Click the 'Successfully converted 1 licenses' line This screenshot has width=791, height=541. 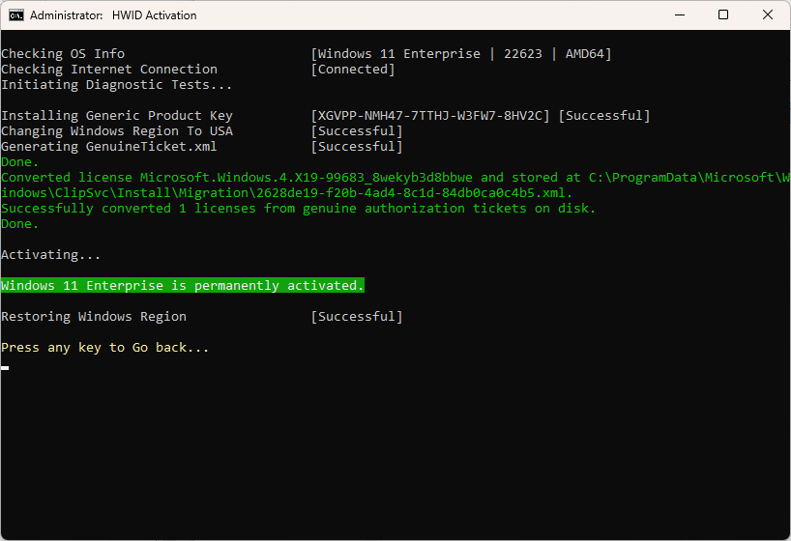pos(299,209)
